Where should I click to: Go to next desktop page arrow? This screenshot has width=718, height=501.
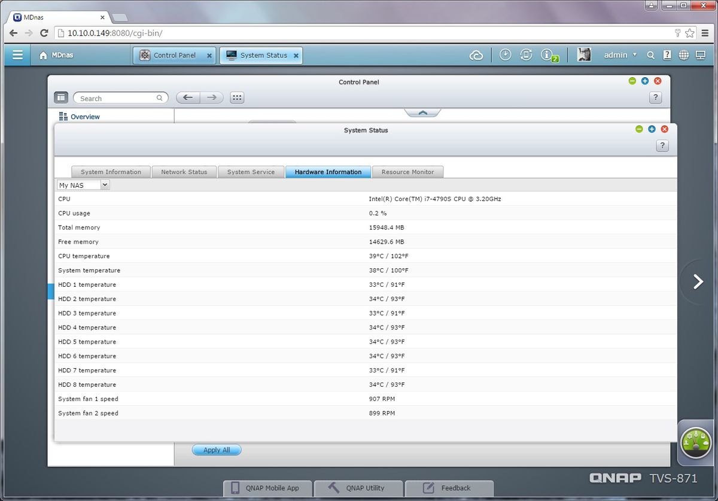tap(698, 281)
